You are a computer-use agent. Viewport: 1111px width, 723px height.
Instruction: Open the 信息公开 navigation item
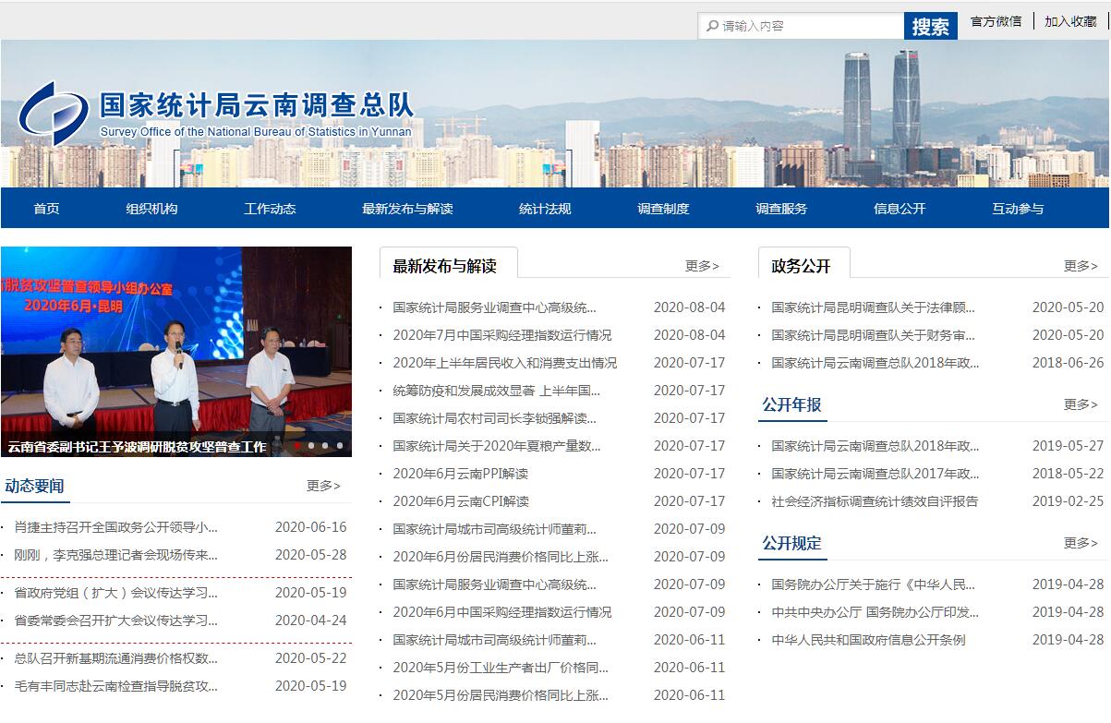pos(900,209)
